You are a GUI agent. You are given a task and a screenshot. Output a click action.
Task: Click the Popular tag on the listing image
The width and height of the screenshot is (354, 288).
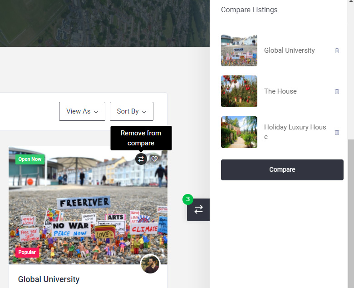27,252
